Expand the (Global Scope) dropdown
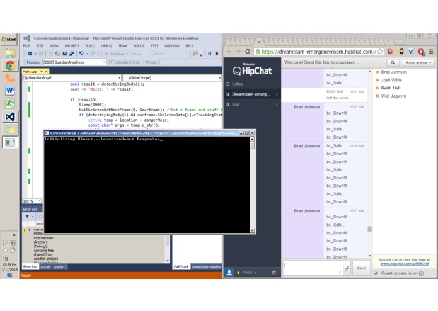The image size is (438, 311). (x=219, y=78)
